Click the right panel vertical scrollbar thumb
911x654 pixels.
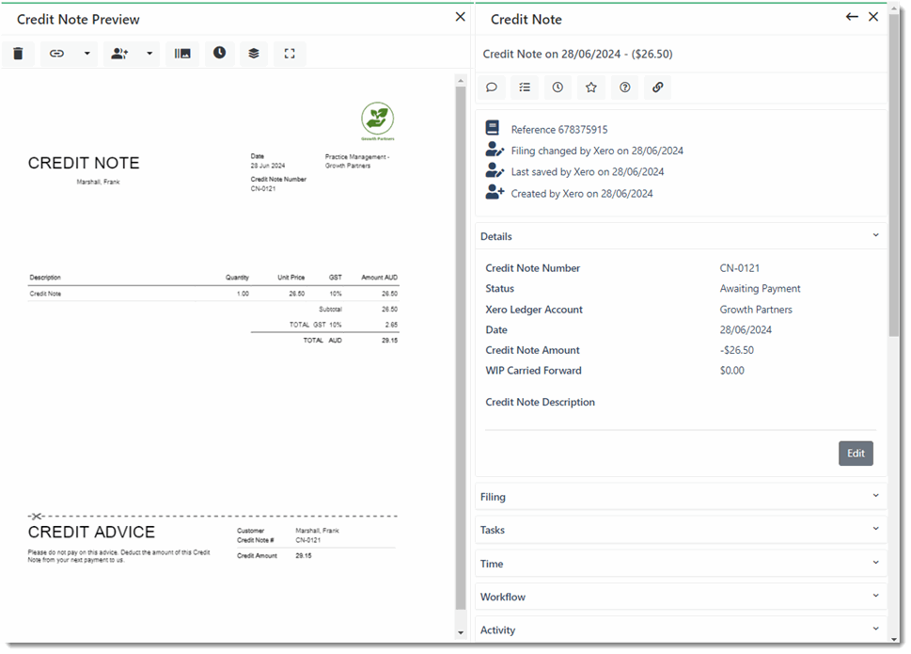893,173
